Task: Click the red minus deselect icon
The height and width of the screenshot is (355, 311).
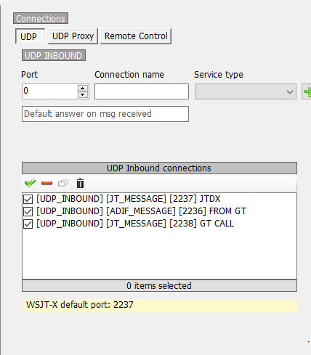Action: (x=47, y=183)
